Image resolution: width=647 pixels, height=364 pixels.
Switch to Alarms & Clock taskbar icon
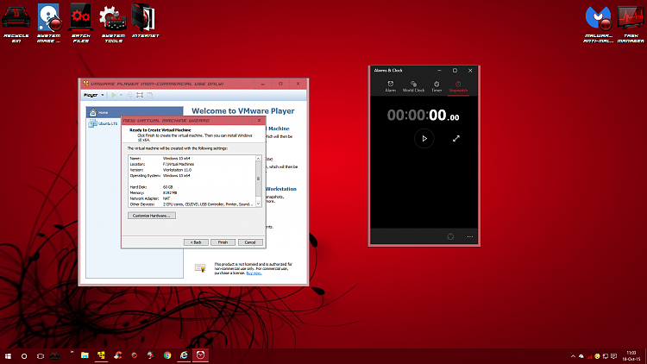[x=200, y=355]
